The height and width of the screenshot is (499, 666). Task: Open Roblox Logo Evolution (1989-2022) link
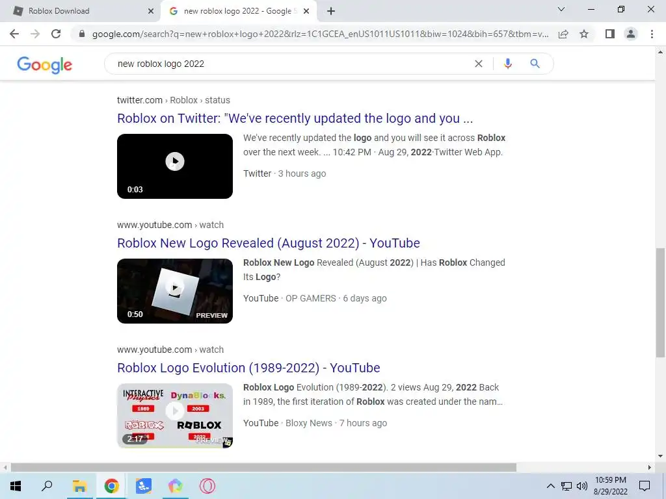(248, 368)
